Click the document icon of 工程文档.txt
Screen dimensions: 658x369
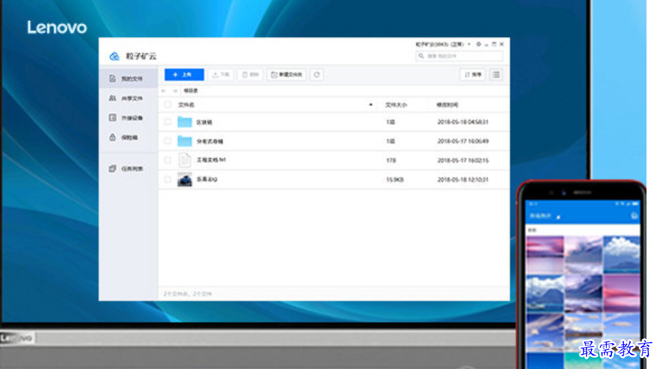tap(185, 160)
